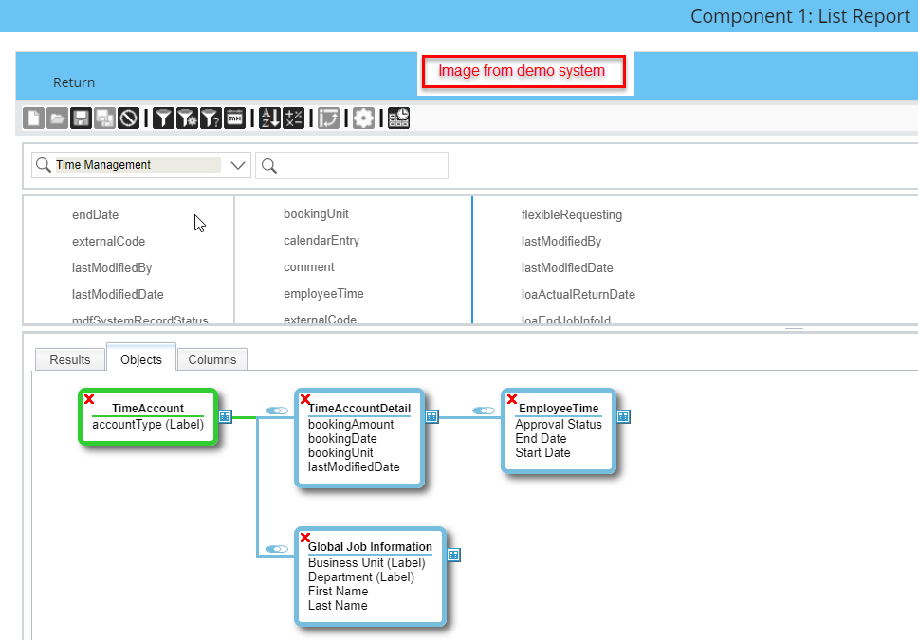Click the field search input box

point(352,166)
